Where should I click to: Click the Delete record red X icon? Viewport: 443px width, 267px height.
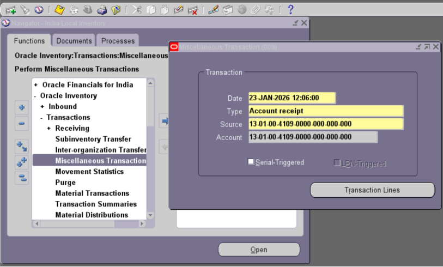(x=193, y=10)
